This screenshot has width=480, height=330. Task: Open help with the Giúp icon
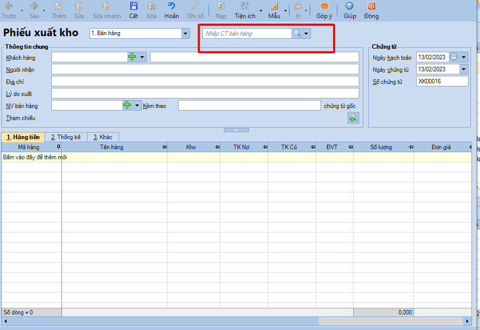pos(349,6)
